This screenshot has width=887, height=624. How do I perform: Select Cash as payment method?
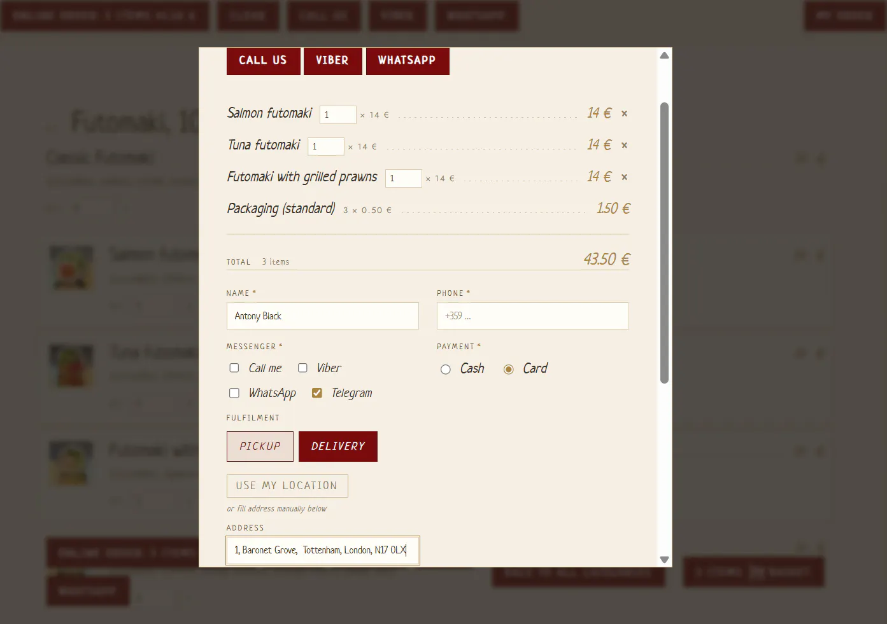coord(446,370)
